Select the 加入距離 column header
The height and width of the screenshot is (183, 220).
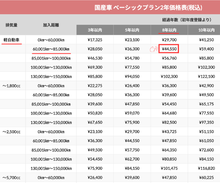51,25
